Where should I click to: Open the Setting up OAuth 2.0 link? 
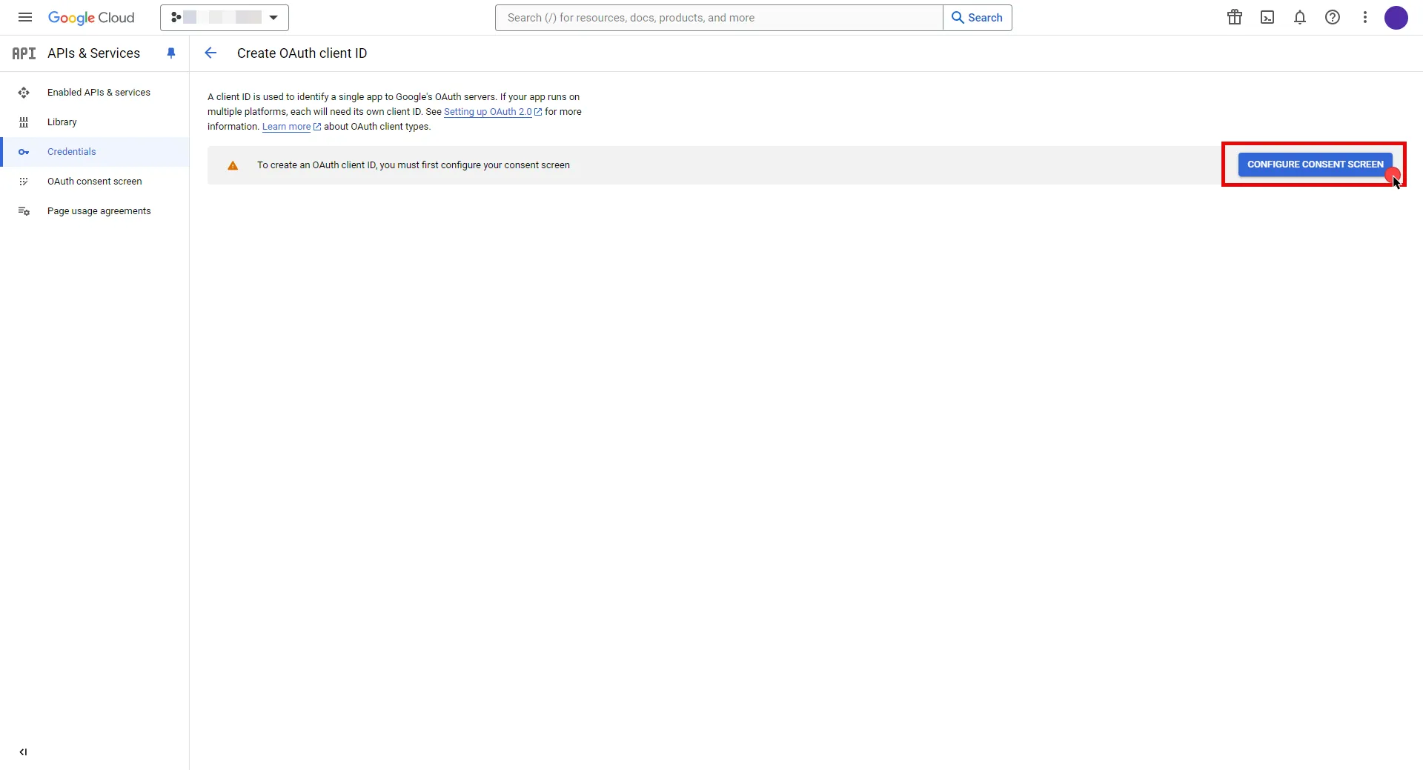(489, 112)
